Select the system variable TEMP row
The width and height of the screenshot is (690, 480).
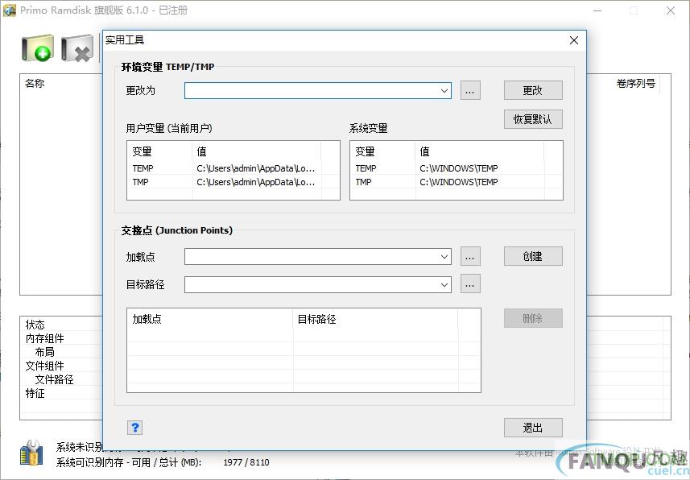pyautogui.click(x=457, y=168)
